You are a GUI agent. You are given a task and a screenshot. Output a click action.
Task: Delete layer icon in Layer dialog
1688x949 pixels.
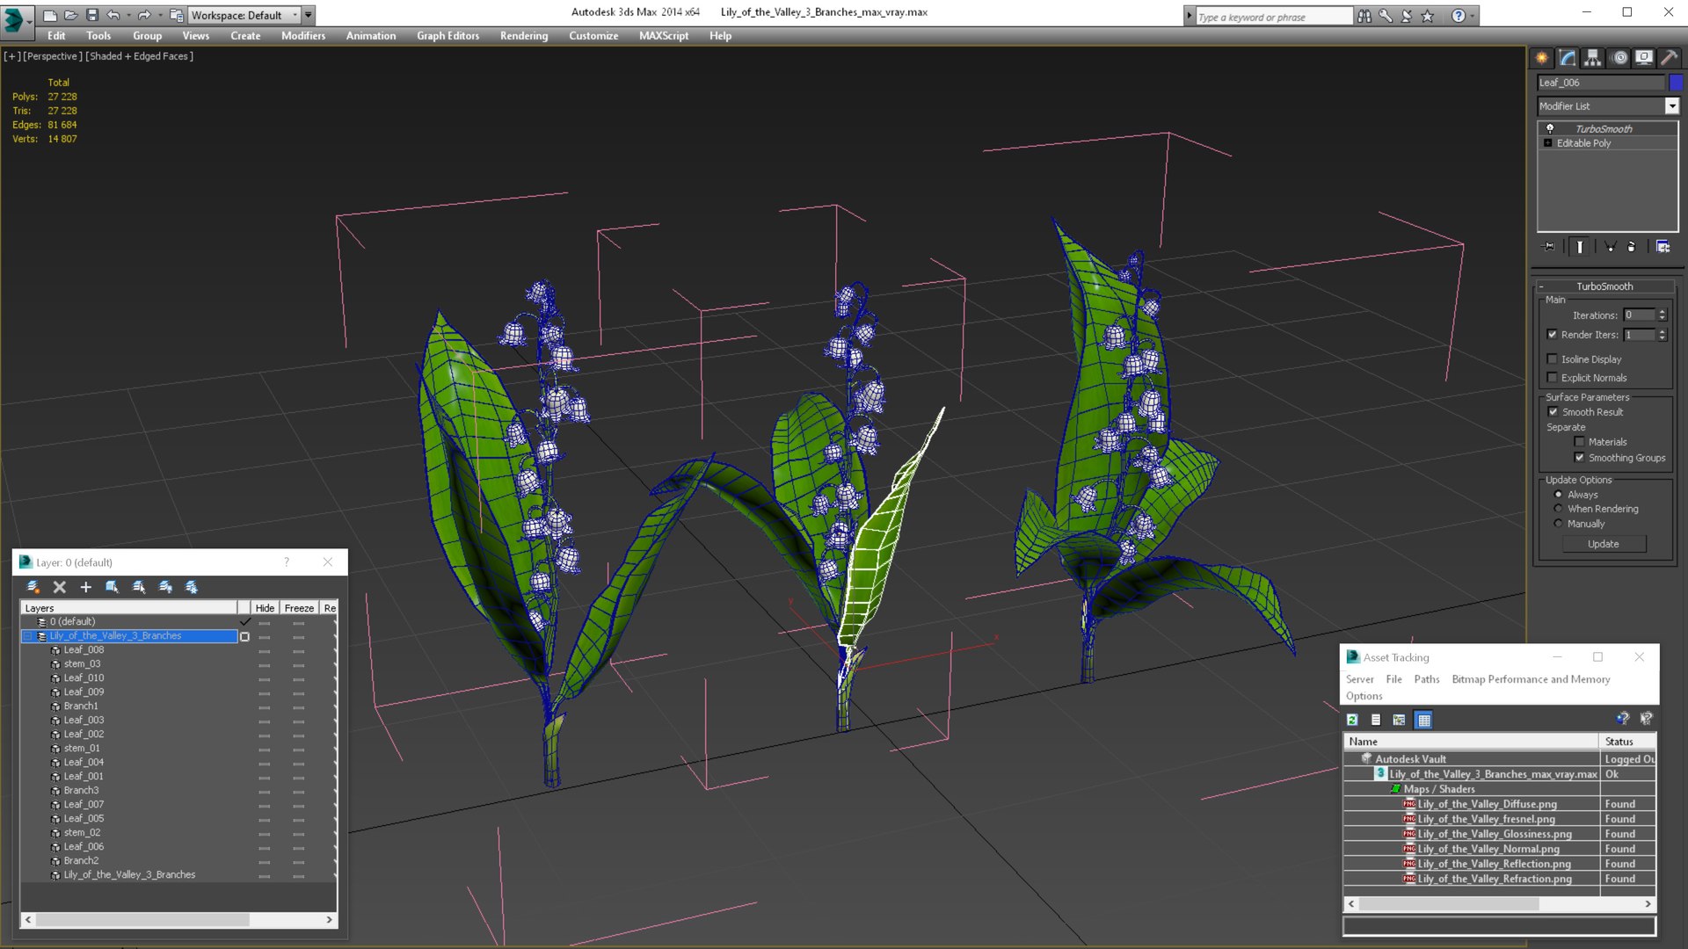(x=60, y=587)
